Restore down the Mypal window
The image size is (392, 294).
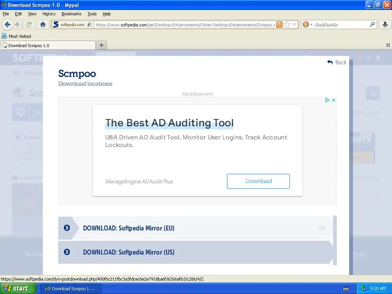378,5
